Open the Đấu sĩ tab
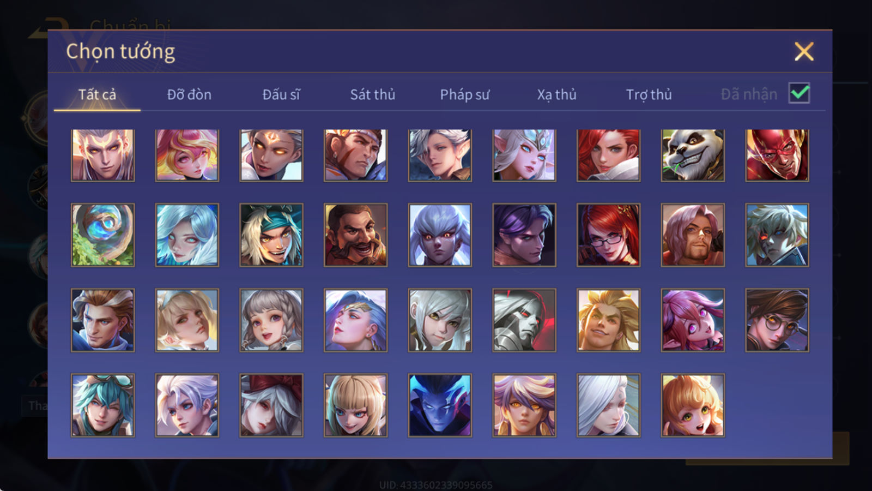872x491 pixels. pos(281,94)
